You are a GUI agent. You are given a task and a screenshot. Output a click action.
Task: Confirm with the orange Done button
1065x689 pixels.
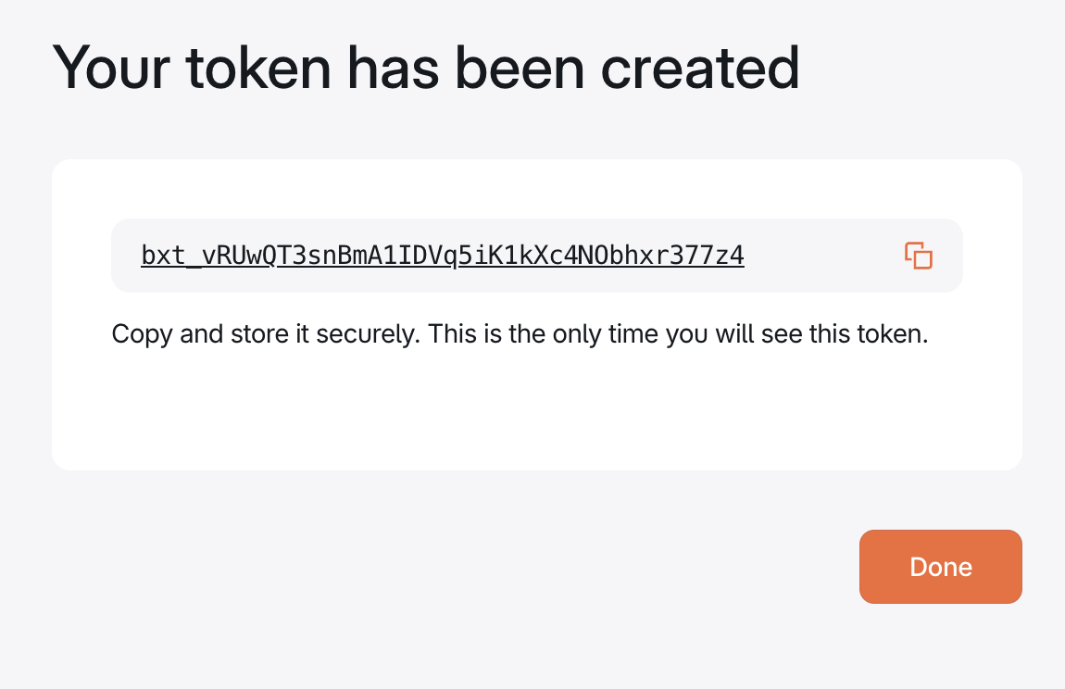pos(940,567)
